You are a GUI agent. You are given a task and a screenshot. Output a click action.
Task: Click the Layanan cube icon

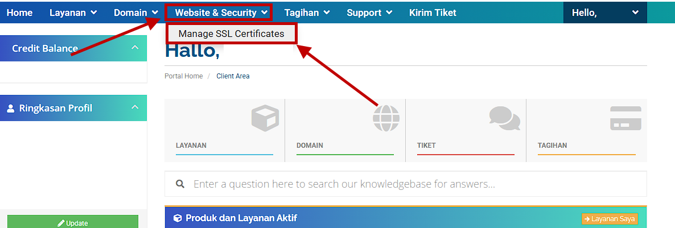(x=265, y=118)
